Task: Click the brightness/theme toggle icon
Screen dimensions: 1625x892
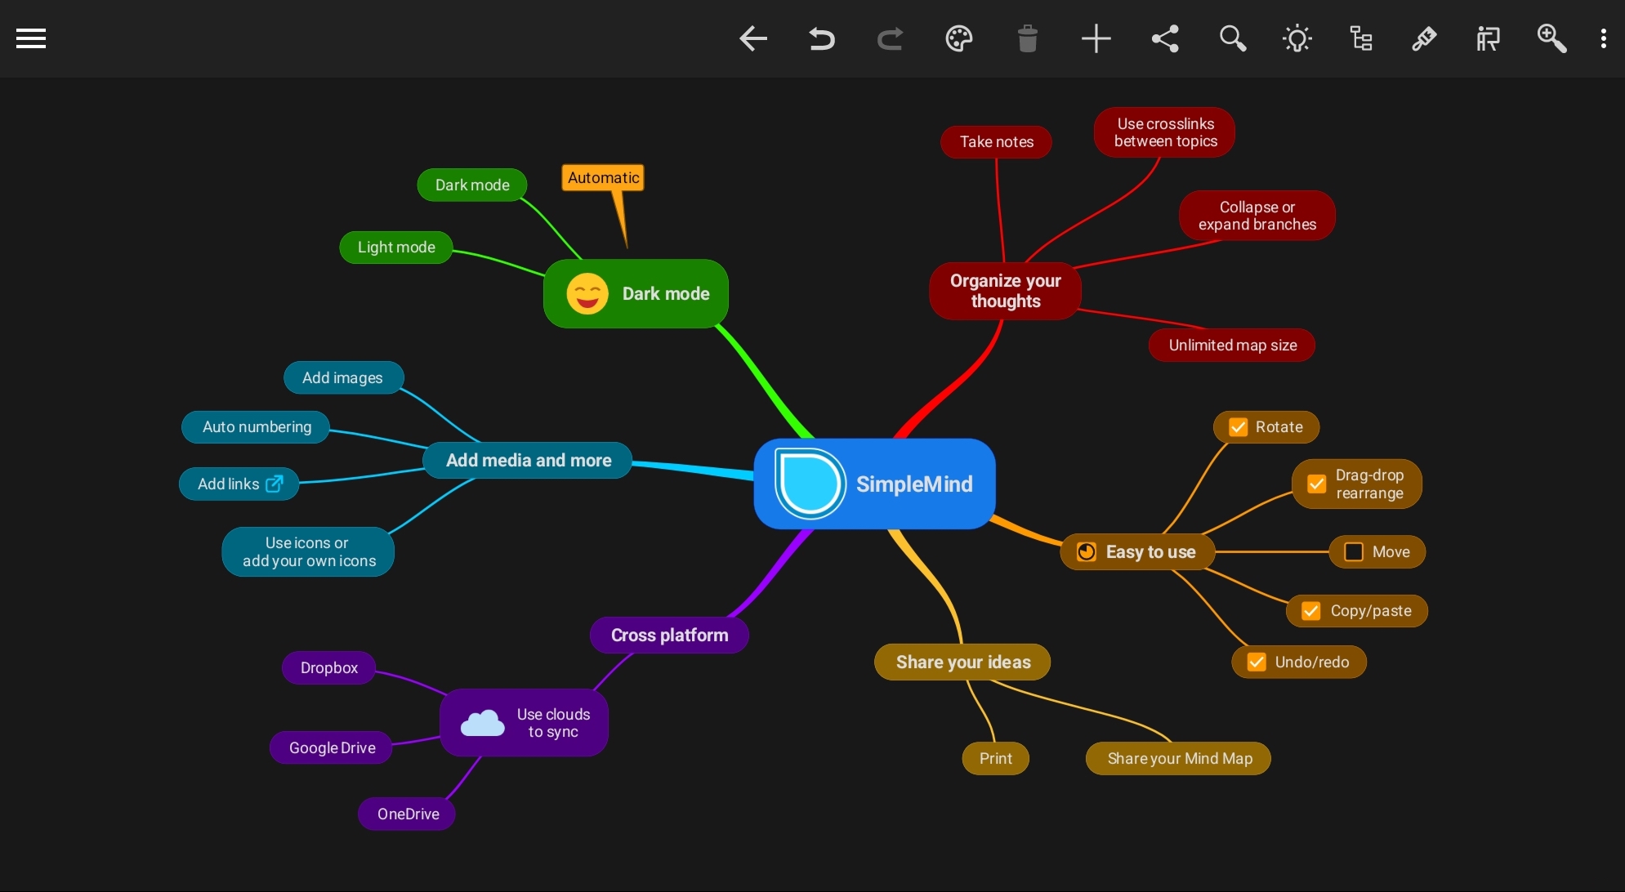Action: tap(1297, 38)
